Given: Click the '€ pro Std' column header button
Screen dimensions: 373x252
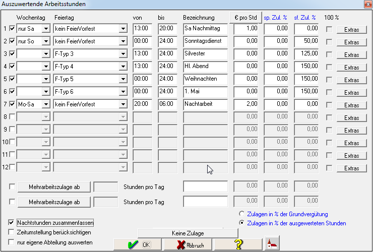Looking at the screenshot, I should pos(245,18).
